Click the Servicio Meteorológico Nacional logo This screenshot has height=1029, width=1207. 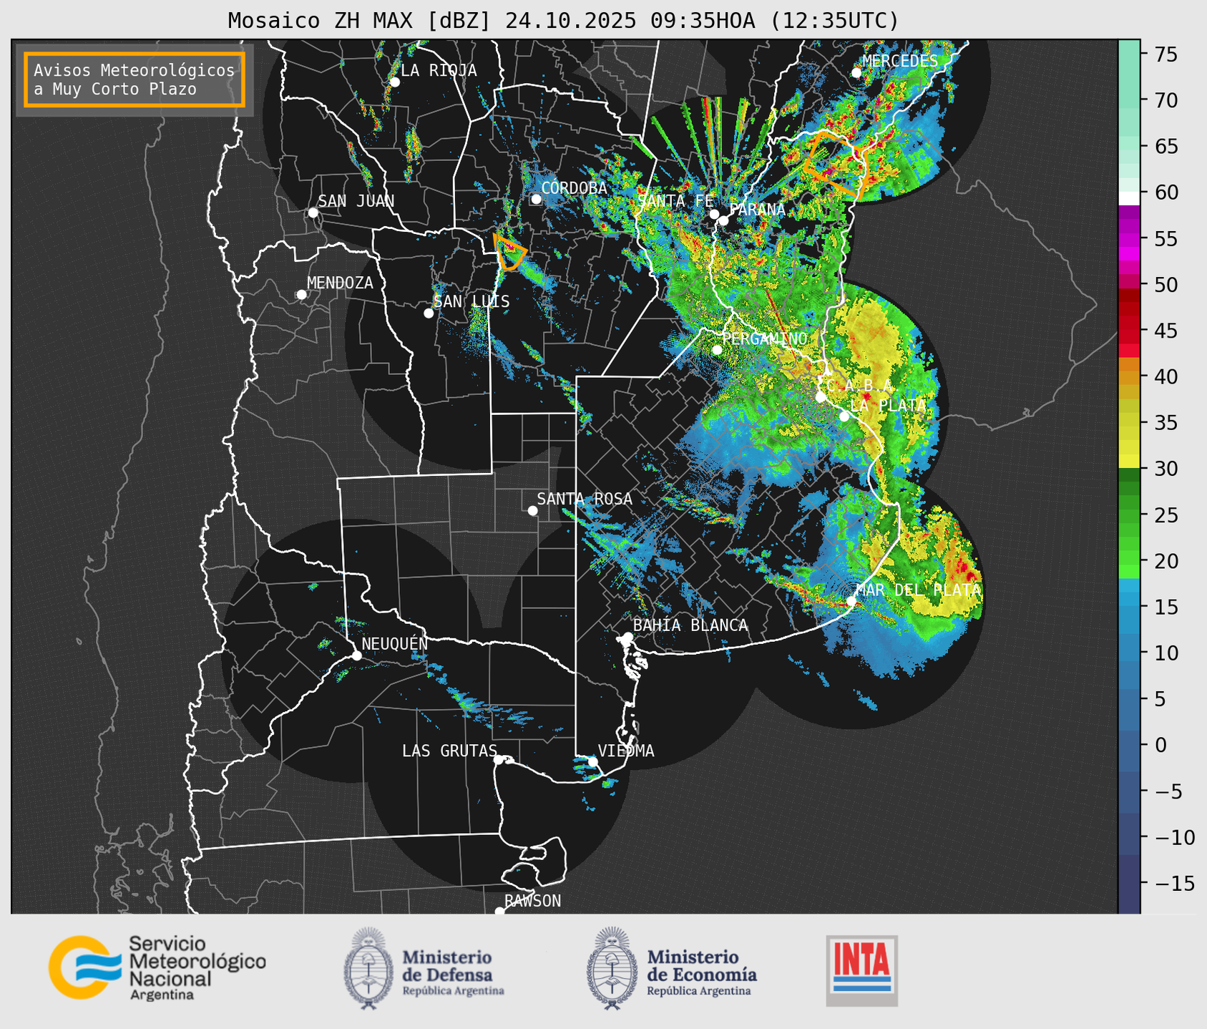coord(157,967)
